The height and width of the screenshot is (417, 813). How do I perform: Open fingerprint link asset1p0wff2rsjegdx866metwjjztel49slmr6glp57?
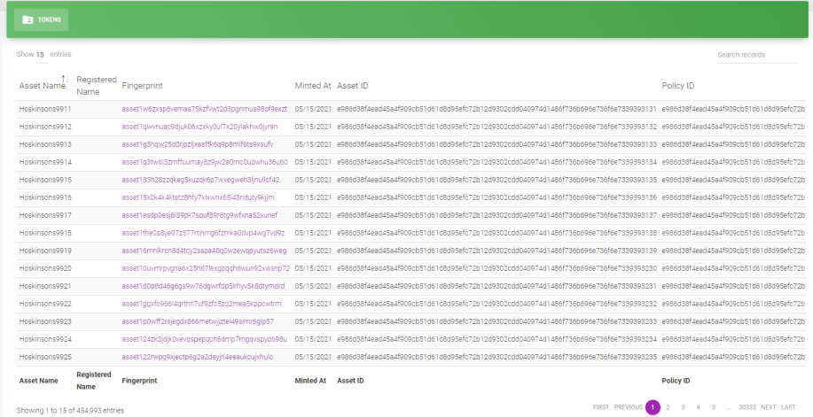coord(198,321)
